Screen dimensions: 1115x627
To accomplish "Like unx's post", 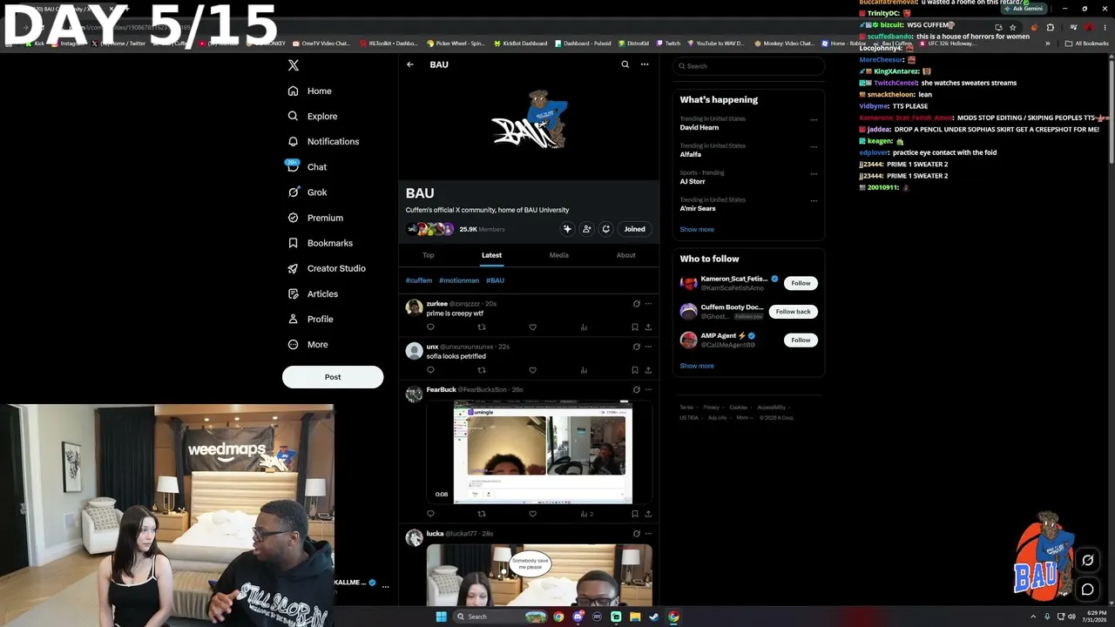I will pos(532,370).
